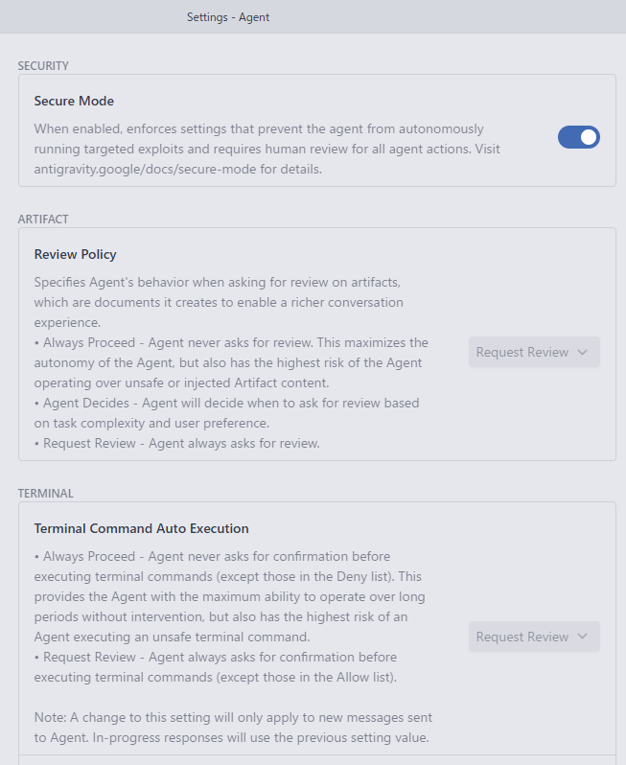
Task: Click the chevron arrow in Terminal dropdown
Action: (582, 637)
